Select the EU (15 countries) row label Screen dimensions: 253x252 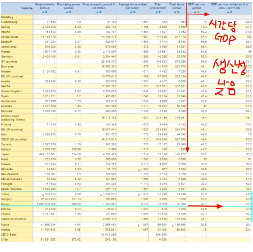tap(12, 76)
